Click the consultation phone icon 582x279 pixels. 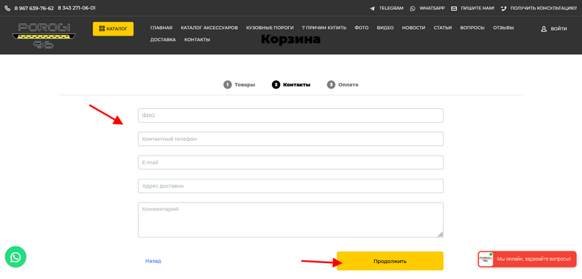503,8
